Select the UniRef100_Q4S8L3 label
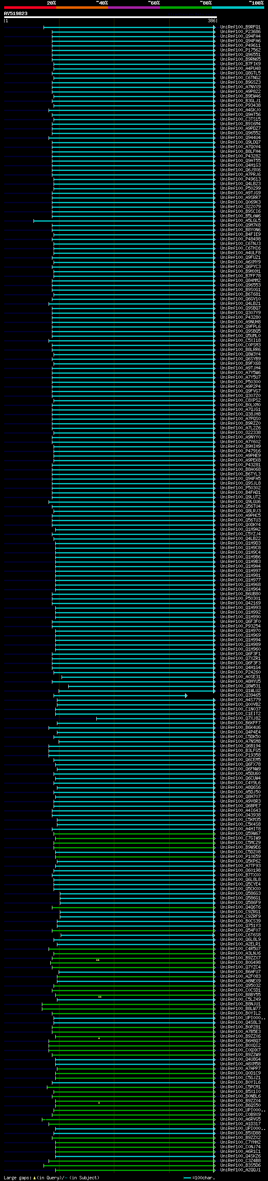 240,1022
